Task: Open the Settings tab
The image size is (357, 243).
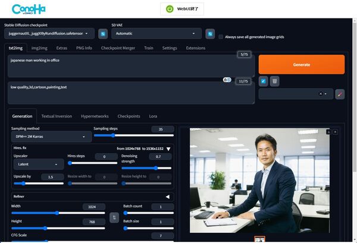Action: click(x=170, y=48)
